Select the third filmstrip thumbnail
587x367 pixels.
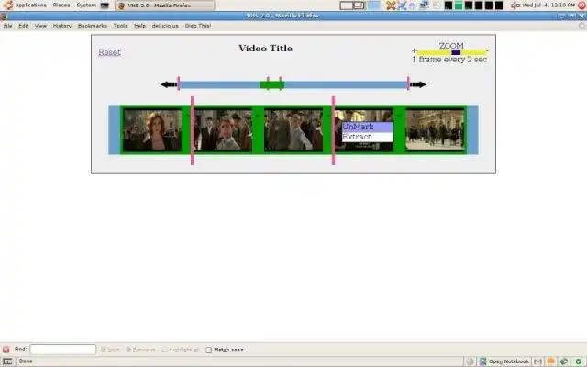point(293,130)
